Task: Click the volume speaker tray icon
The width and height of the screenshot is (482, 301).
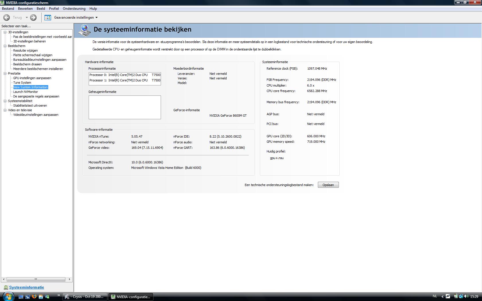Action: point(466,296)
